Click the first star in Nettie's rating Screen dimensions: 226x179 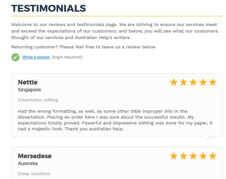click(x=174, y=82)
